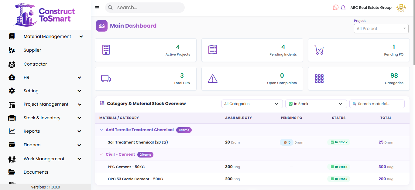Click ABC Real Estate Group name

[x=371, y=8]
